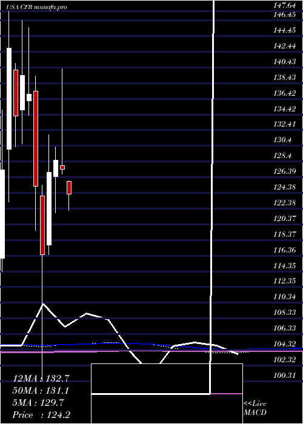Viewport: 303px width, 424px height.
Task: Click the 132.41 price axis label
Action: tap(285, 125)
